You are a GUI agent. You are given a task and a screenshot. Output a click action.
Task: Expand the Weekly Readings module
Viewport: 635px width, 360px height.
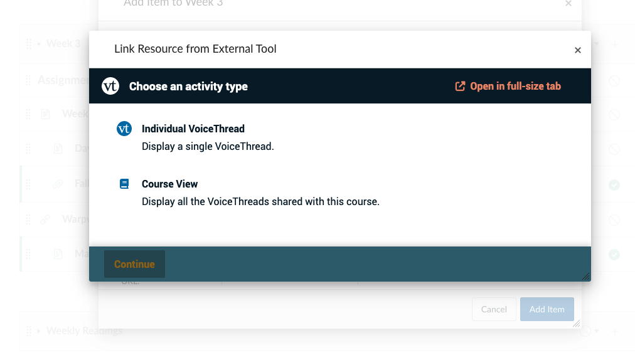pos(39,331)
